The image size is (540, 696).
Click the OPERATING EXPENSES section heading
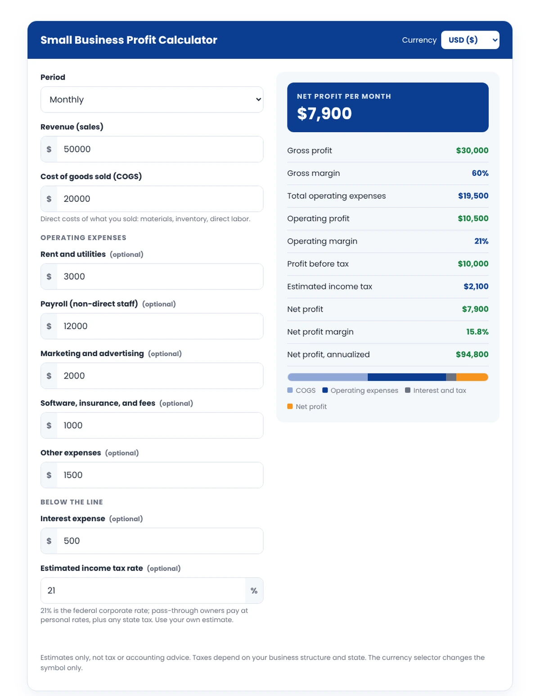(x=83, y=237)
